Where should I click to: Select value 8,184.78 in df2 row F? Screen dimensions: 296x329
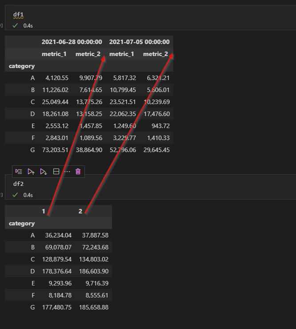click(60, 295)
